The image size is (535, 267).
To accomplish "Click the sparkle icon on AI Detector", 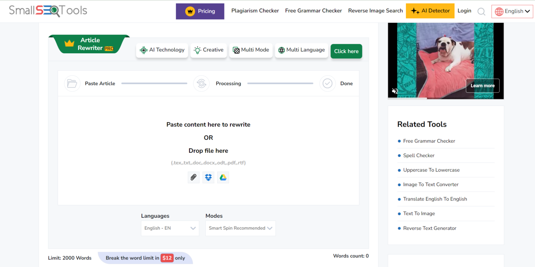I will click(x=415, y=11).
